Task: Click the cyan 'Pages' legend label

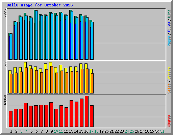Action: pyautogui.click(x=169, y=41)
